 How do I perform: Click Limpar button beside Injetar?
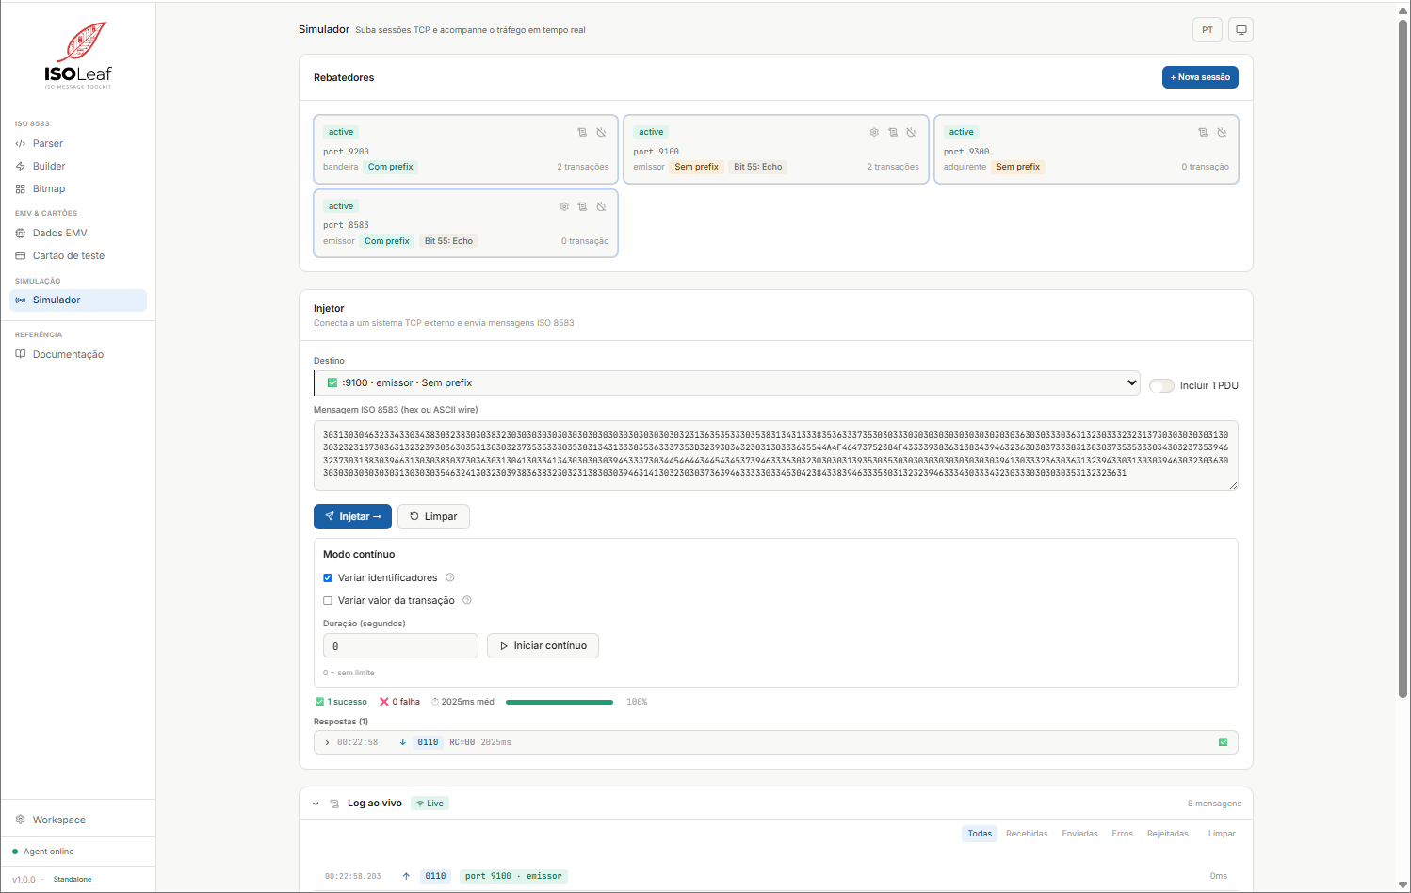click(x=433, y=516)
